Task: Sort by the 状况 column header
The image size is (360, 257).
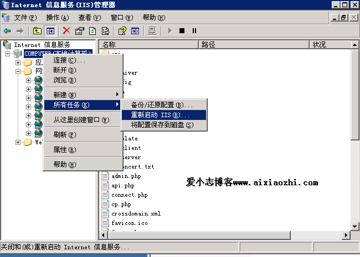Action: pos(330,44)
